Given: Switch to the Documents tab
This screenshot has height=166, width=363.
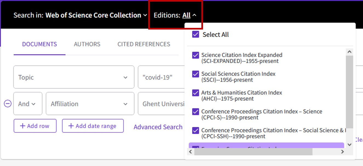Looking at the screenshot, I should [39, 44].
